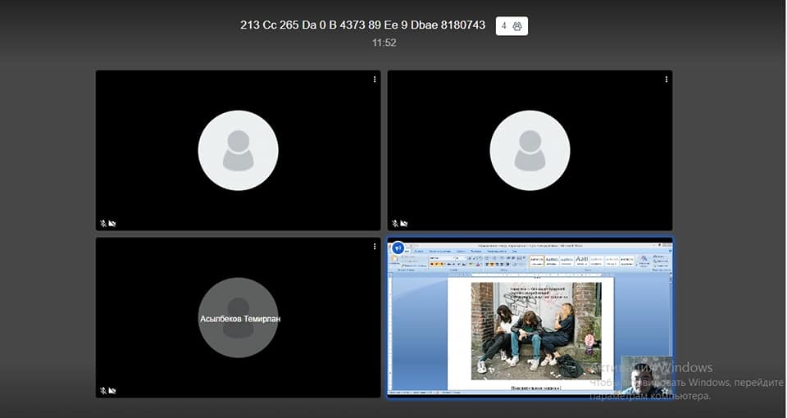Click muted microphone icon on top-right tile
This screenshot has width=787, height=418.
[395, 223]
